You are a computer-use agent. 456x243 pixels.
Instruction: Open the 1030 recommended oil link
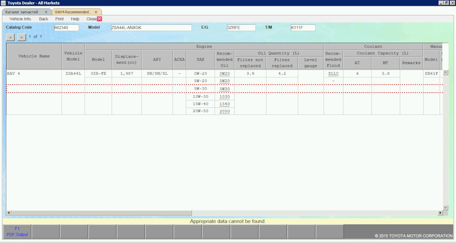click(x=225, y=97)
